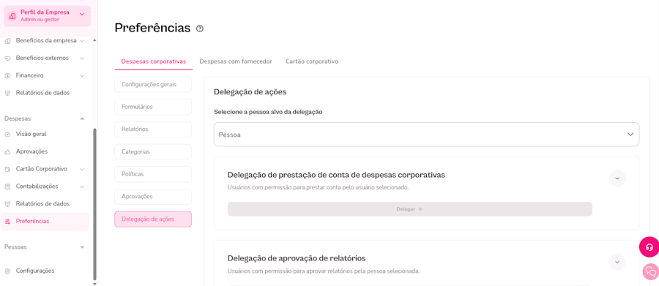
Task: Click the Benefícios da empresa icon
Action: pyautogui.click(x=7, y=41)
